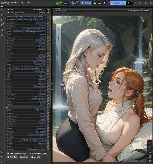Image resolution: width=153 pixels, height=164 pixels.
Task: Open the Edit menu
Action: [x=22, y=3]
